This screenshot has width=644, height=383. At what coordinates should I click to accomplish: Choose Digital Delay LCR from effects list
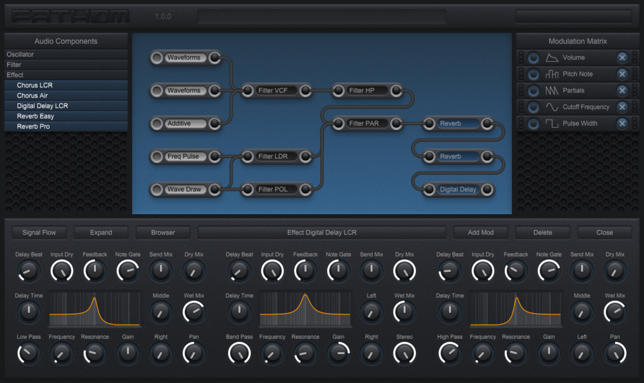click(66, 105)
